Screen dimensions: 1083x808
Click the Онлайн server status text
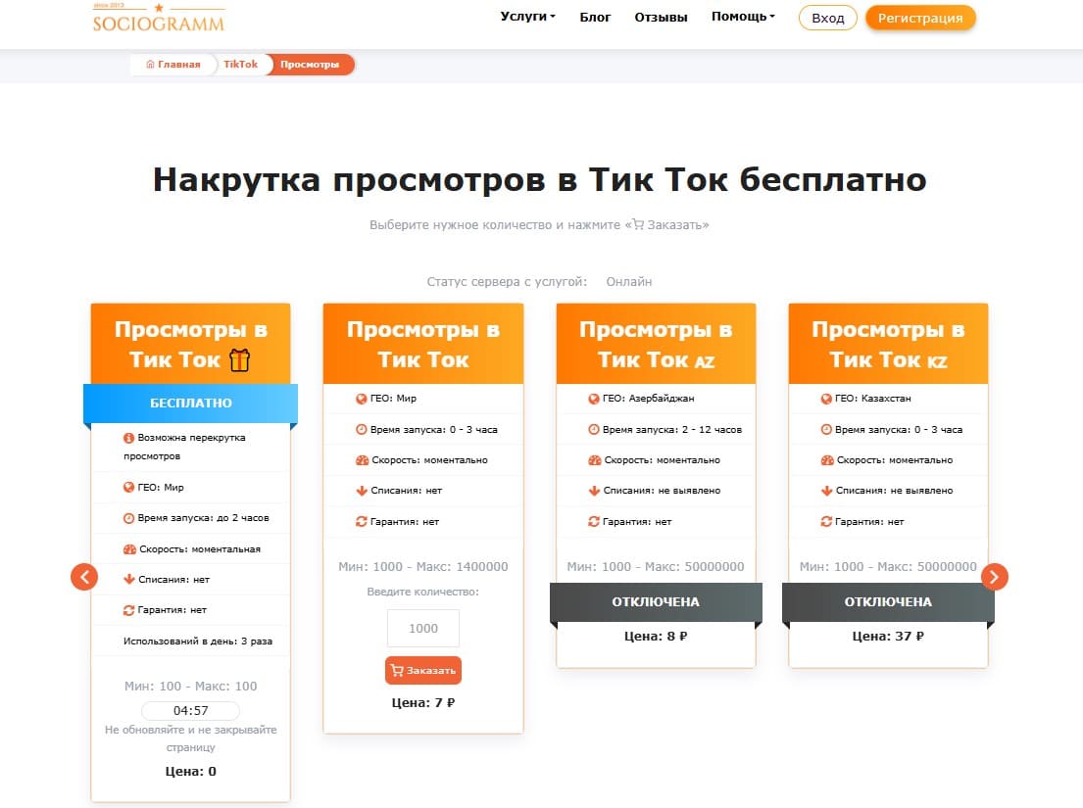[x=628, y=281]
